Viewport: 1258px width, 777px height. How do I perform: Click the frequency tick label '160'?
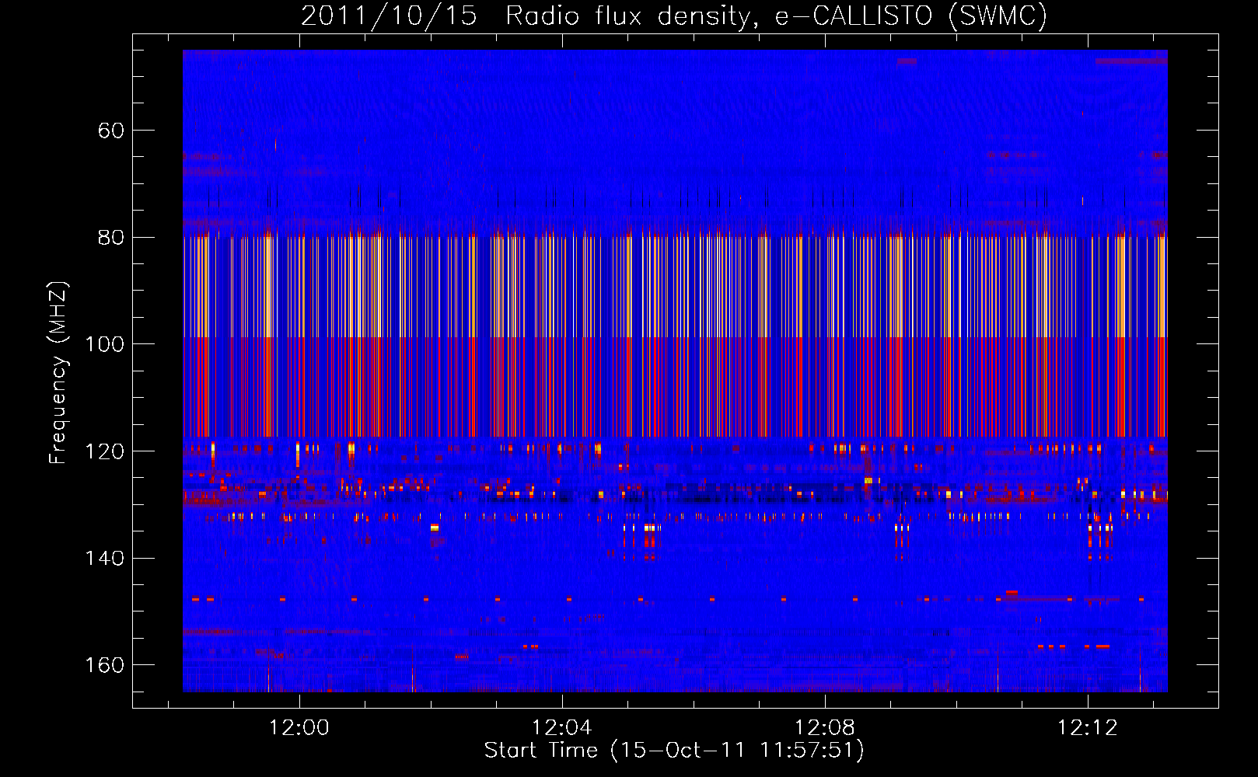[x=105, y=665]
